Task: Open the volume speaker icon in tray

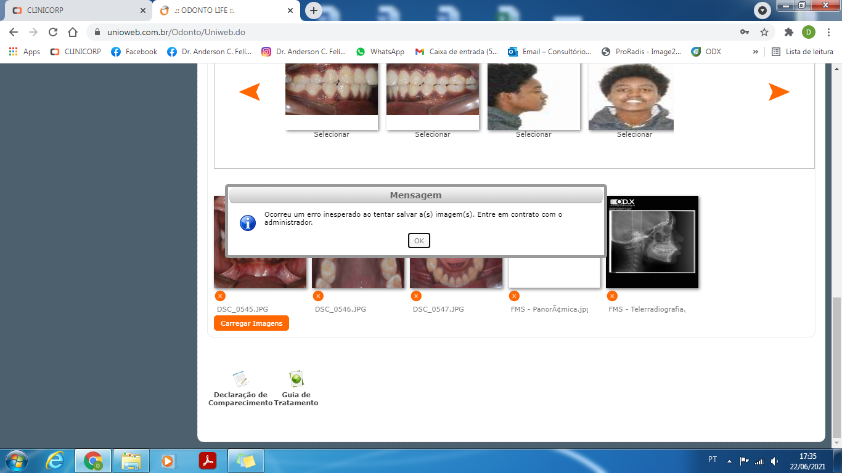Action: coord(774,460)
